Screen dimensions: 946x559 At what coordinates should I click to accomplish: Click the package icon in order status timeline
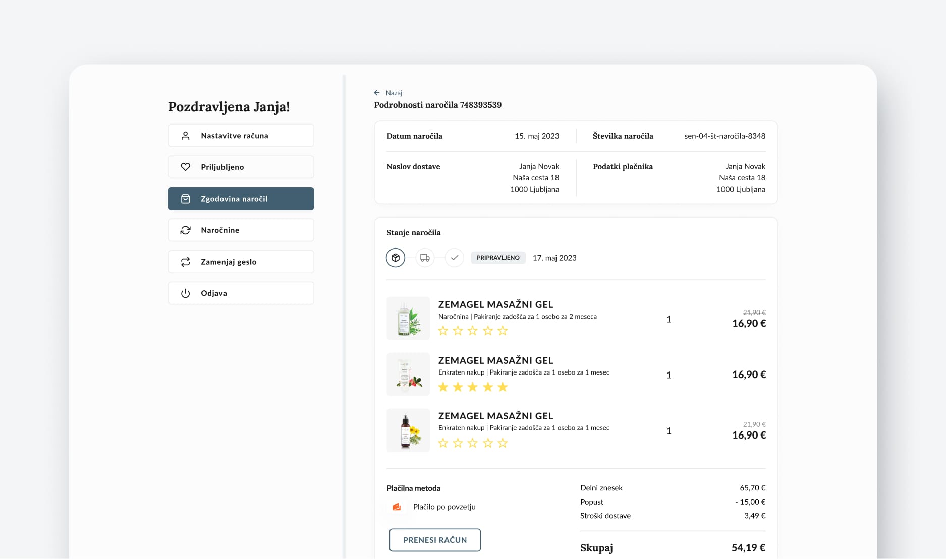[x=395, y=257]
